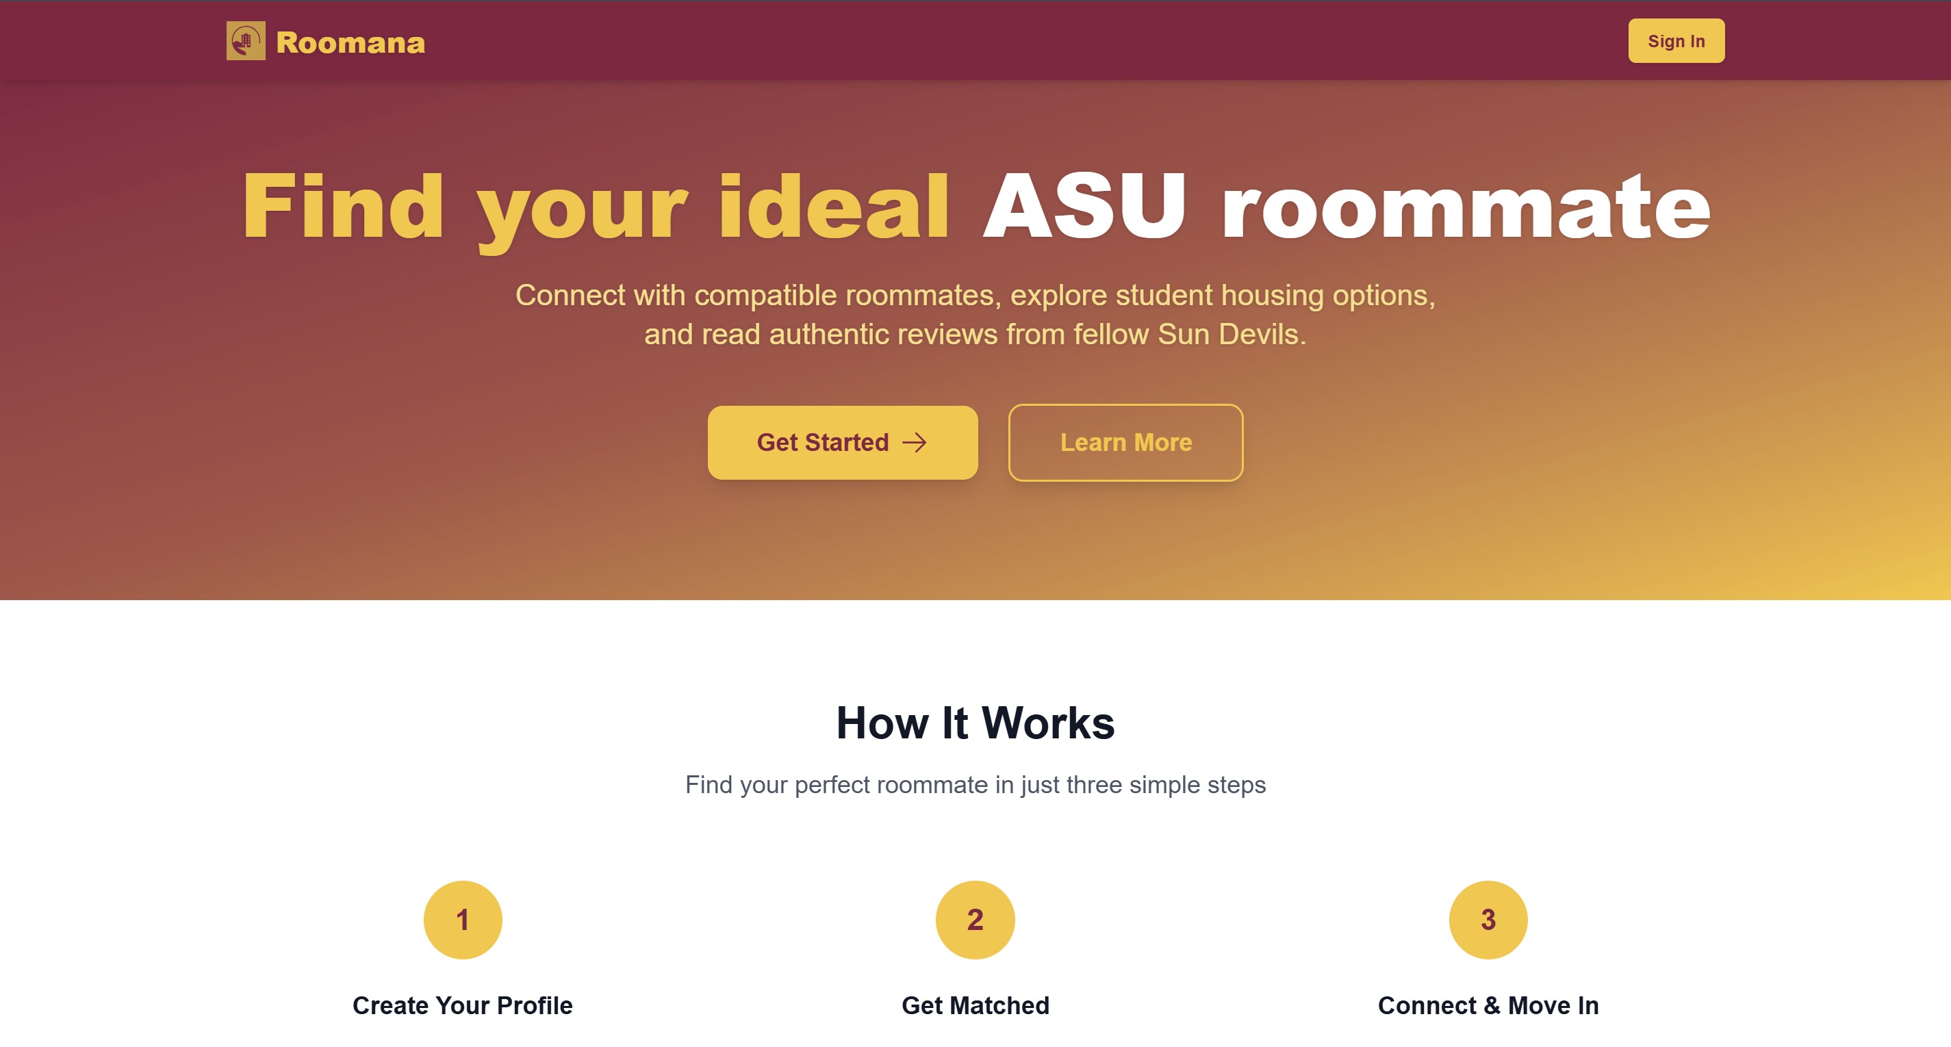Click the 'Connect with compatible roommates' subtitle line
1951x1047 pixels.
tap(975, 295)
